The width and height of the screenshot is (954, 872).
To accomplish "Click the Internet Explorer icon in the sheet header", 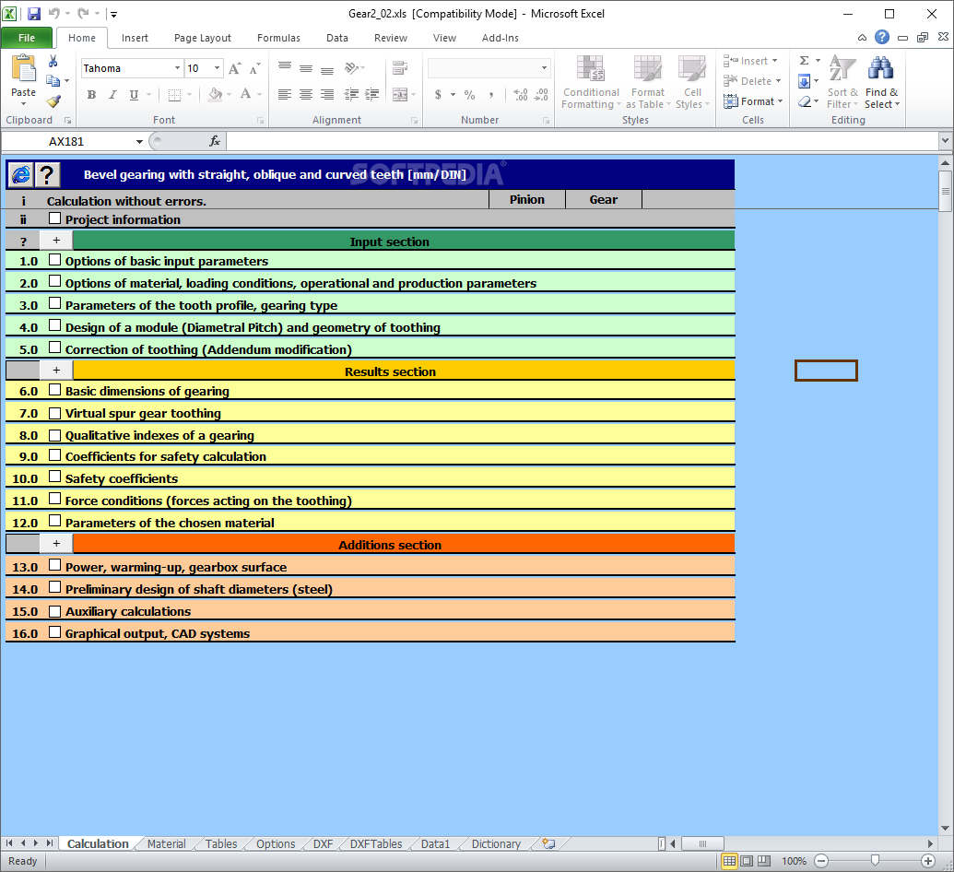I will [20, 174].
